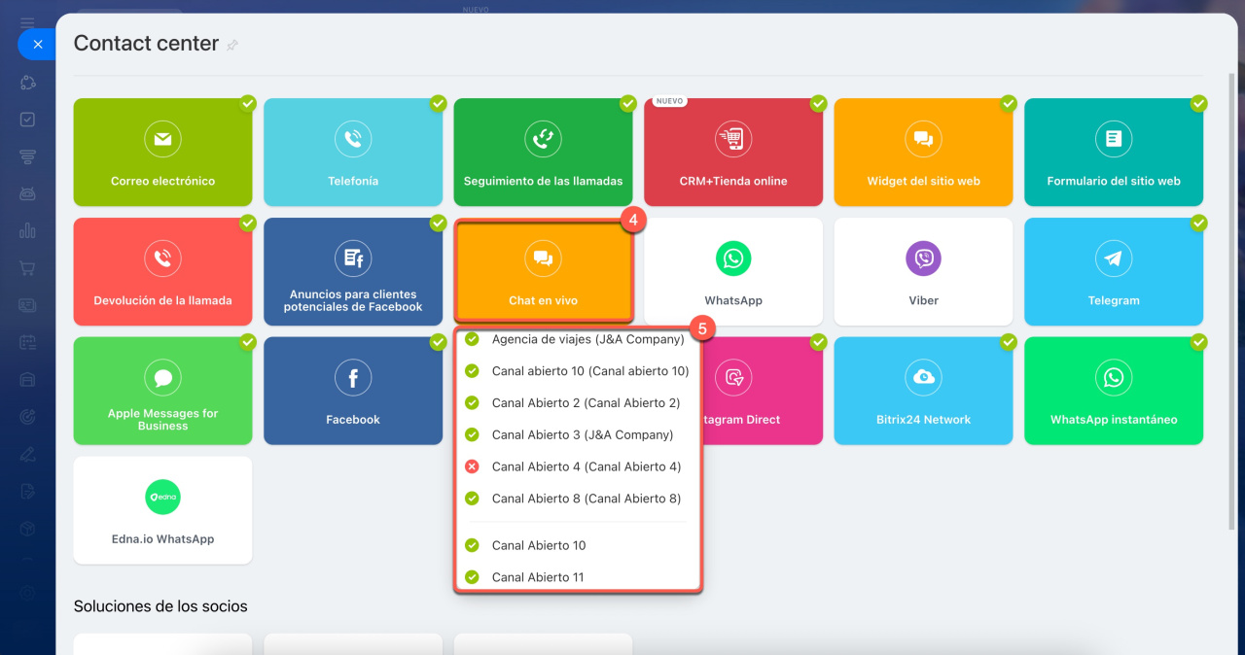Open the WhatsApp tile

pos(733,271)
